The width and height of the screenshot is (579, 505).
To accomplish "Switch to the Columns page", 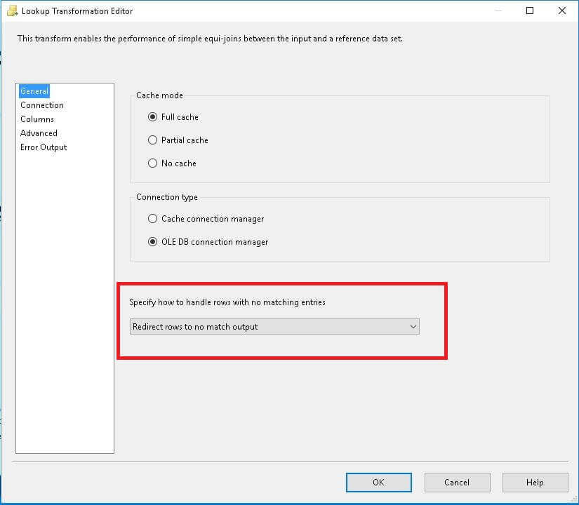I will click(37, 119).
